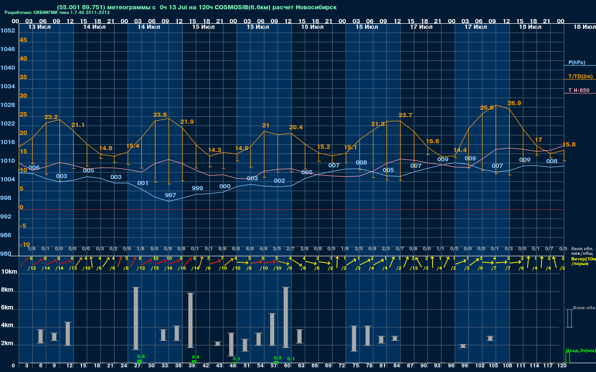The width and height of the screenshot is (596, 372).
Task: Click the 'Разработано: СИБНИГМИ тема 1.7.46' credit line
Action: pos(57,13)
